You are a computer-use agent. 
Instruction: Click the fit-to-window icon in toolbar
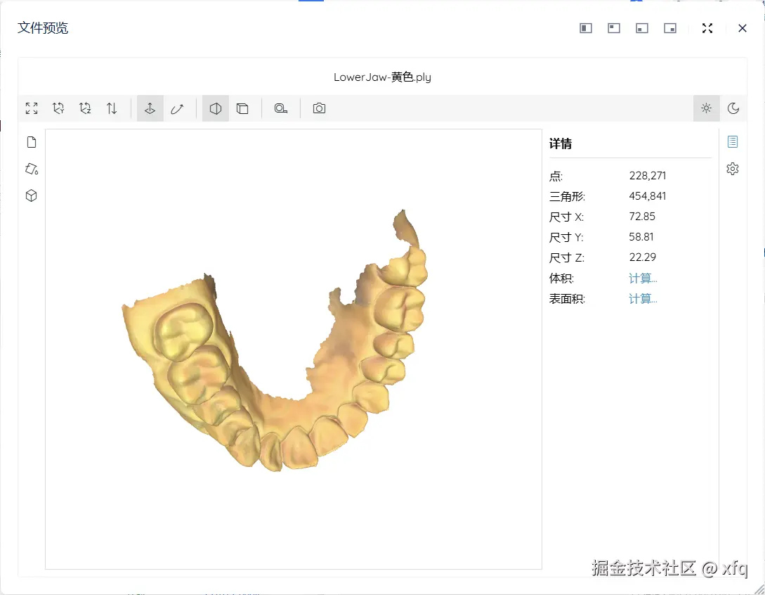tap(32, 108)
